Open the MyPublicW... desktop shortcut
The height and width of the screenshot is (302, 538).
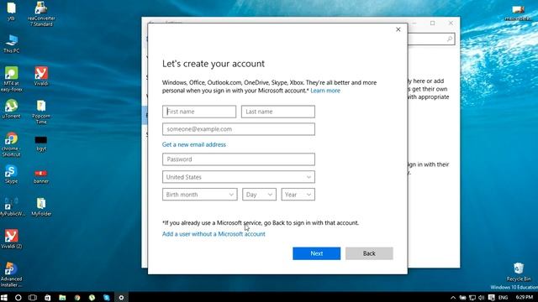point(12,207)
